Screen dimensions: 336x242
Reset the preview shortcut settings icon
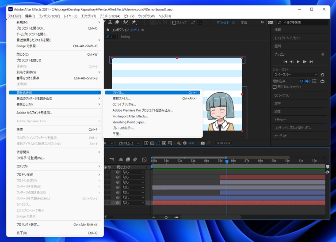[x=322, y=75]
